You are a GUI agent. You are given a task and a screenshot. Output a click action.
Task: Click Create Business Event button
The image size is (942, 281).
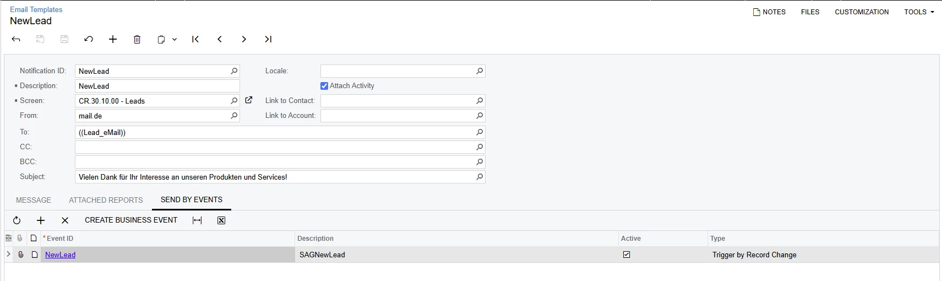(131, 220)
